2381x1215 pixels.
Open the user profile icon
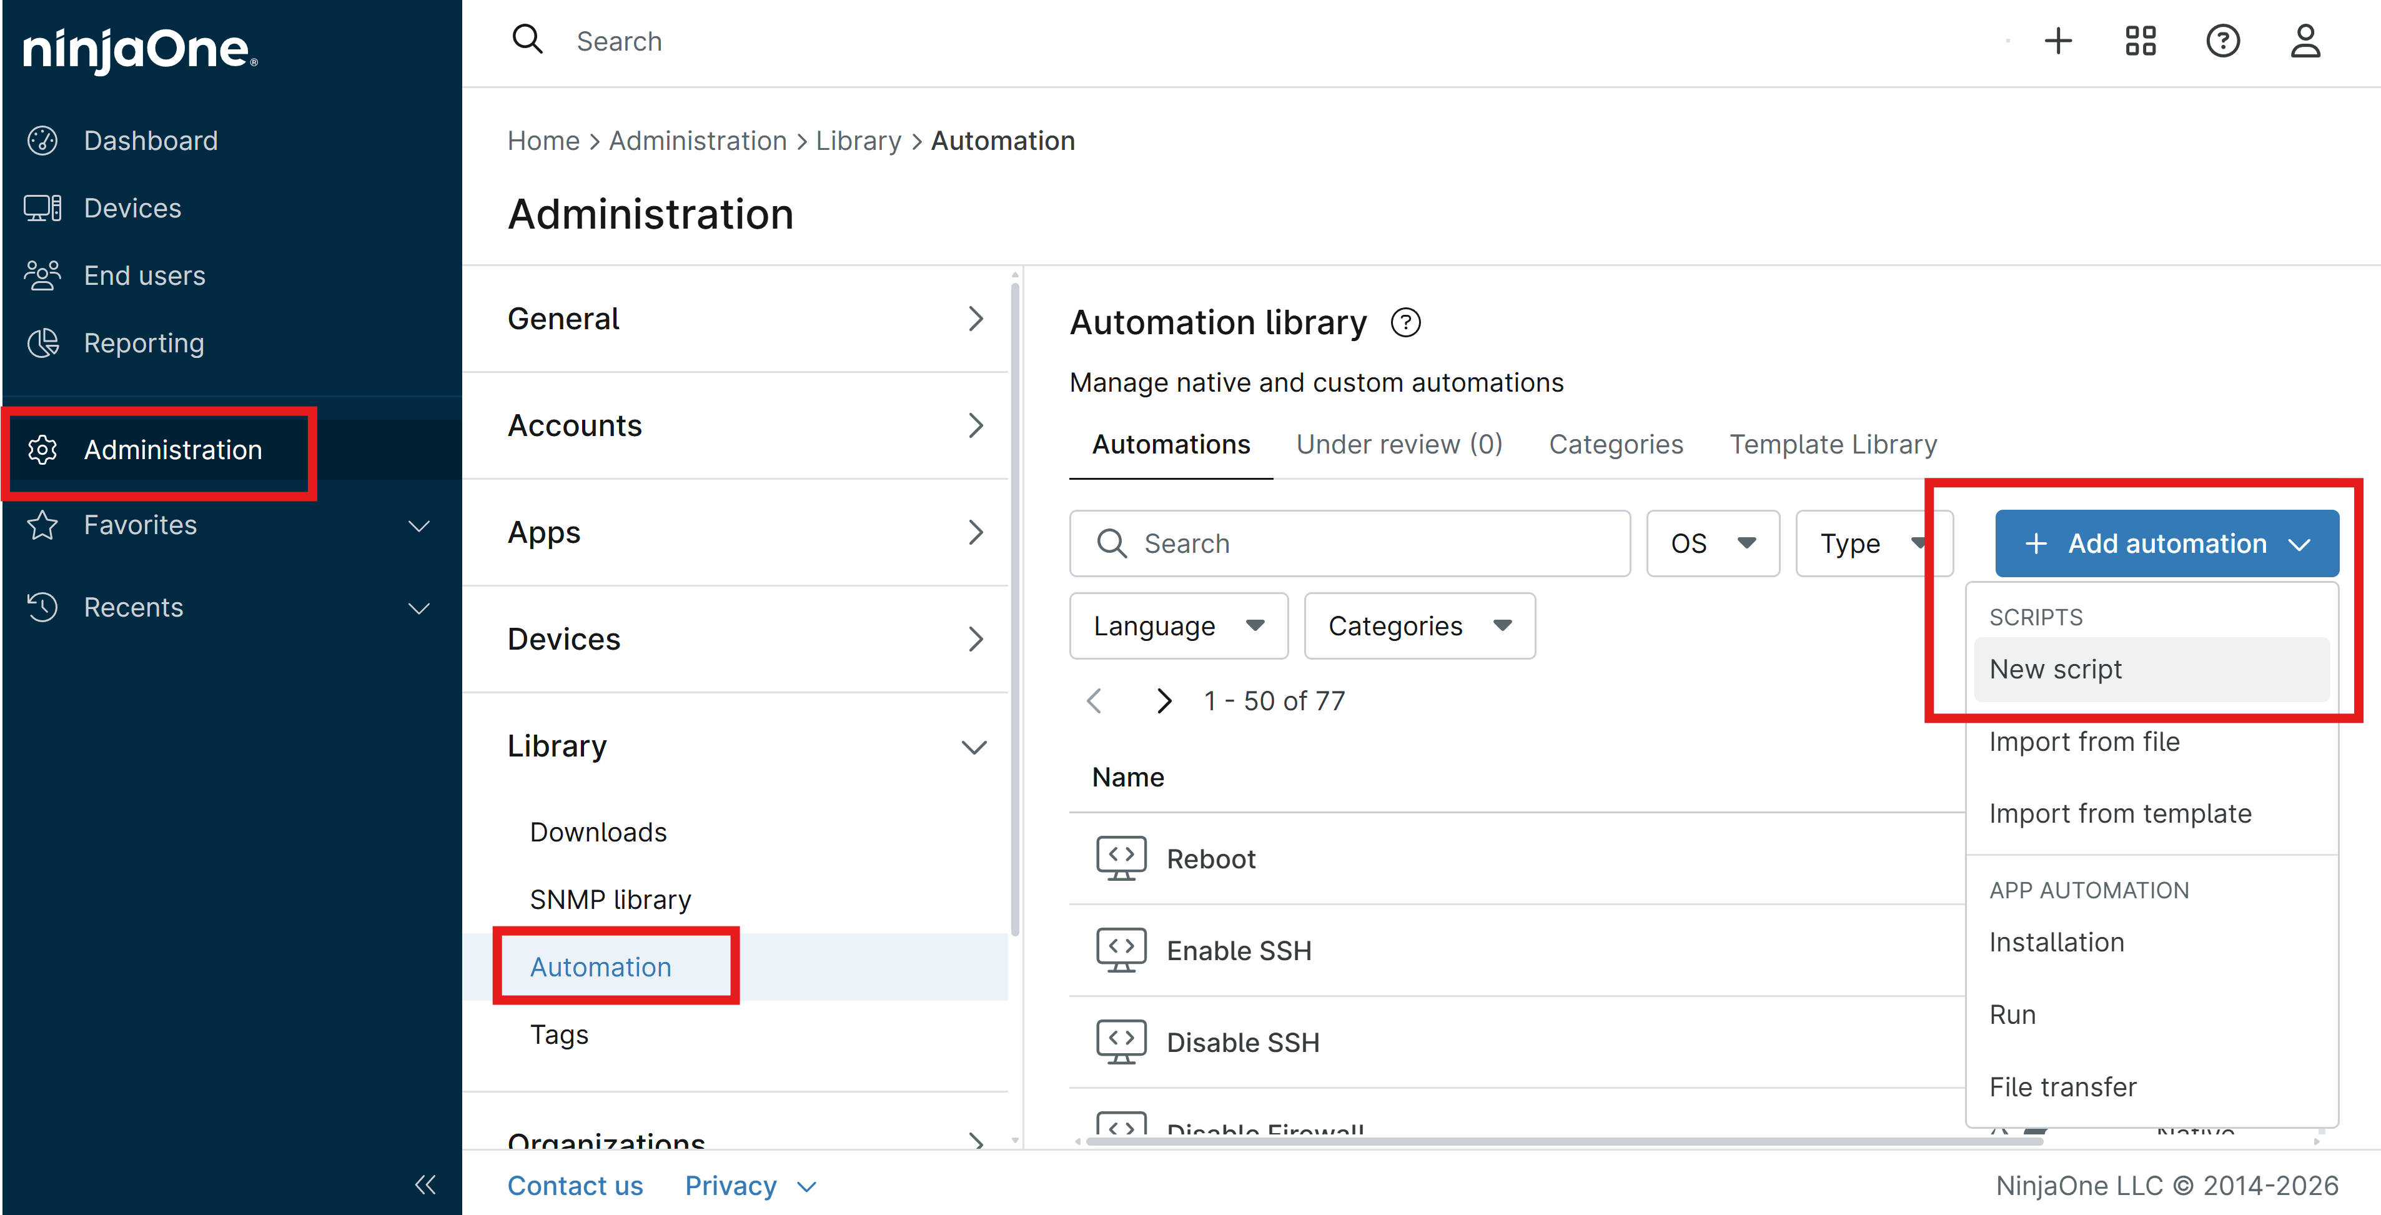pyautogui.click(x=2305, y=41)
